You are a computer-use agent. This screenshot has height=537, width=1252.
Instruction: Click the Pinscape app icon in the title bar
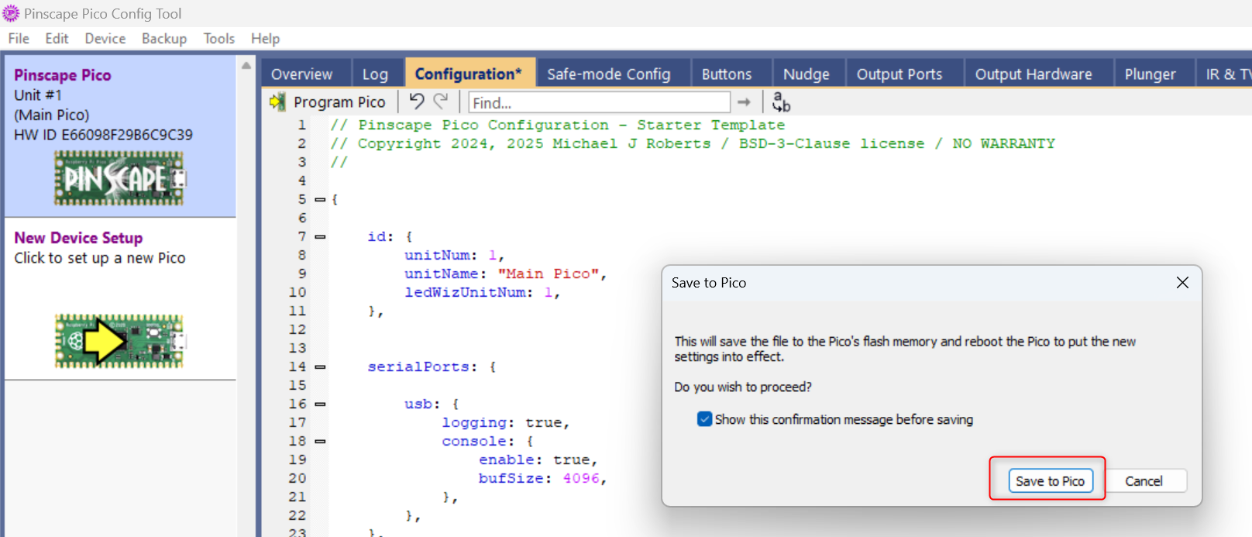11,13
